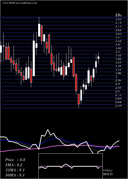Click the 'Price : 3.3' value
Image resolution: width=128 pixels, height=179 pixels.
coord(15,160)
